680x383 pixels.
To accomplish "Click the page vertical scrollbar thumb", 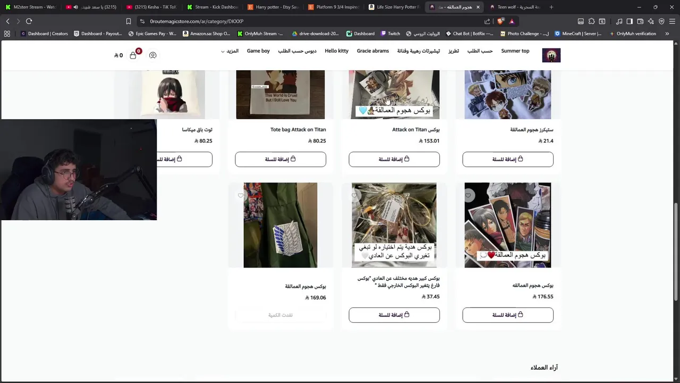I will [x=676, y=253].
